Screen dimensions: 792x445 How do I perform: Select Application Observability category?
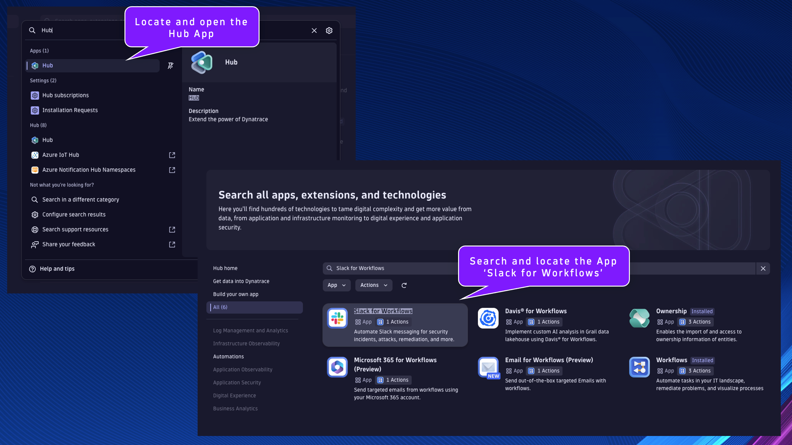pos(243,370)
